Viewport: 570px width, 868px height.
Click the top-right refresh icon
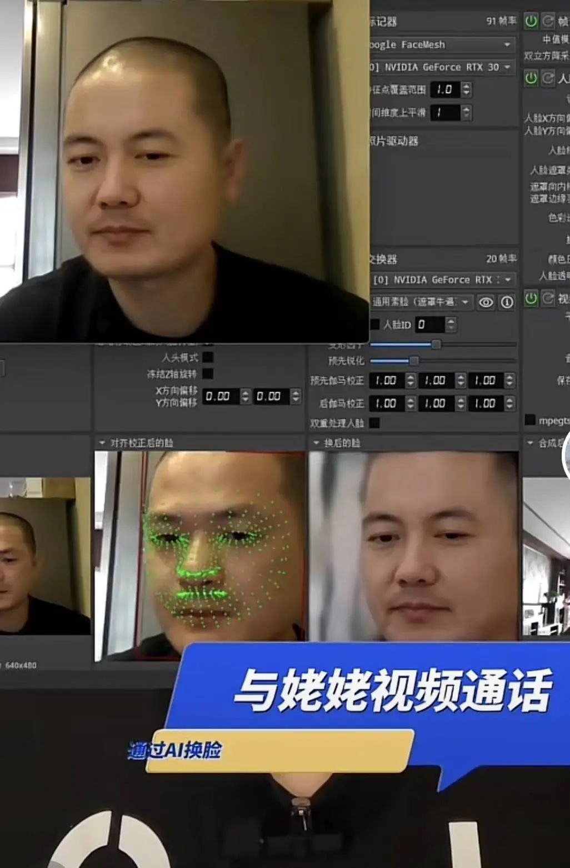click(548, 21)
